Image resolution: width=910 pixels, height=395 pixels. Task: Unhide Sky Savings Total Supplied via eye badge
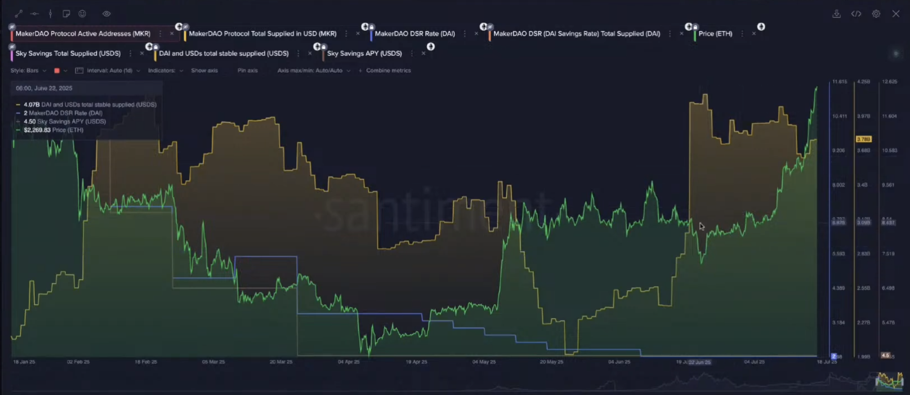coord(12,47)
